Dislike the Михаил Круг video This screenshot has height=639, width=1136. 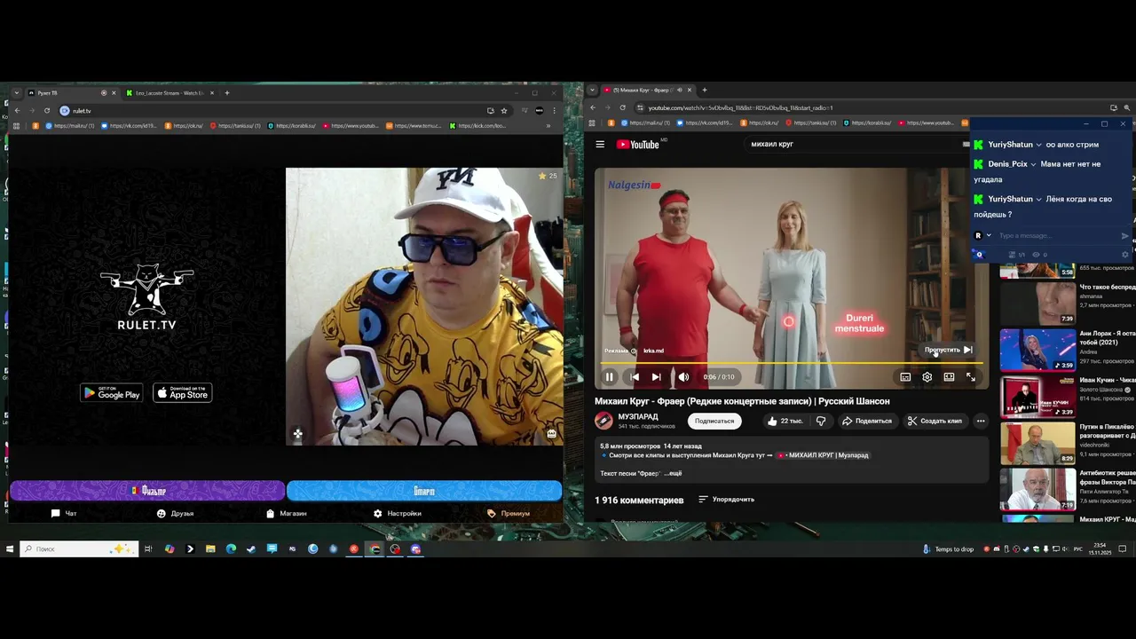[821, 421]
